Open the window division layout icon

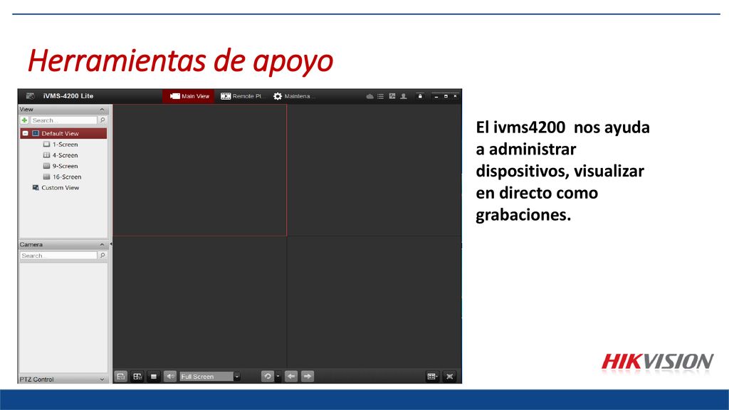click(x=432, y=377)
